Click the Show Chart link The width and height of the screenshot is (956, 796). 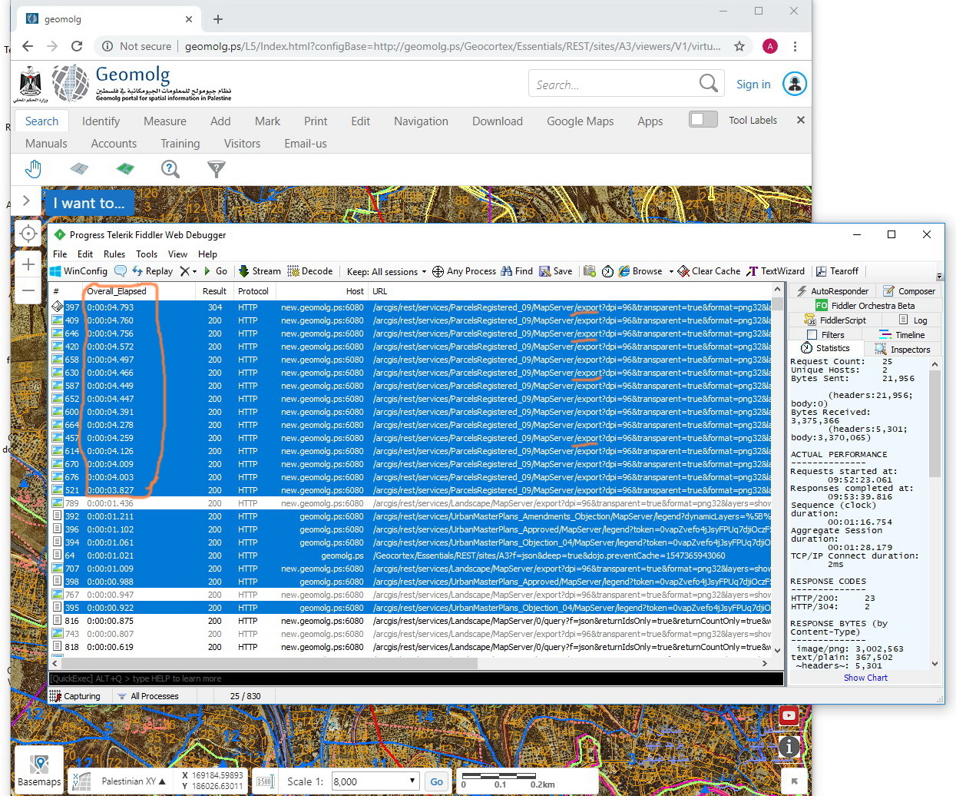coord(865,678)
